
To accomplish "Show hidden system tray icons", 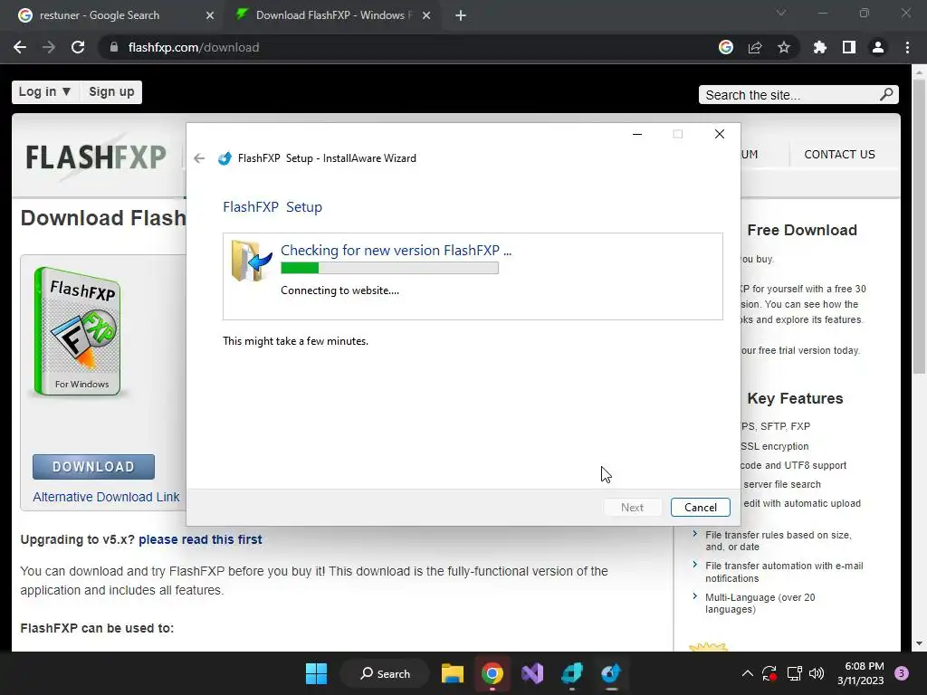I will (x=747, y=673).
